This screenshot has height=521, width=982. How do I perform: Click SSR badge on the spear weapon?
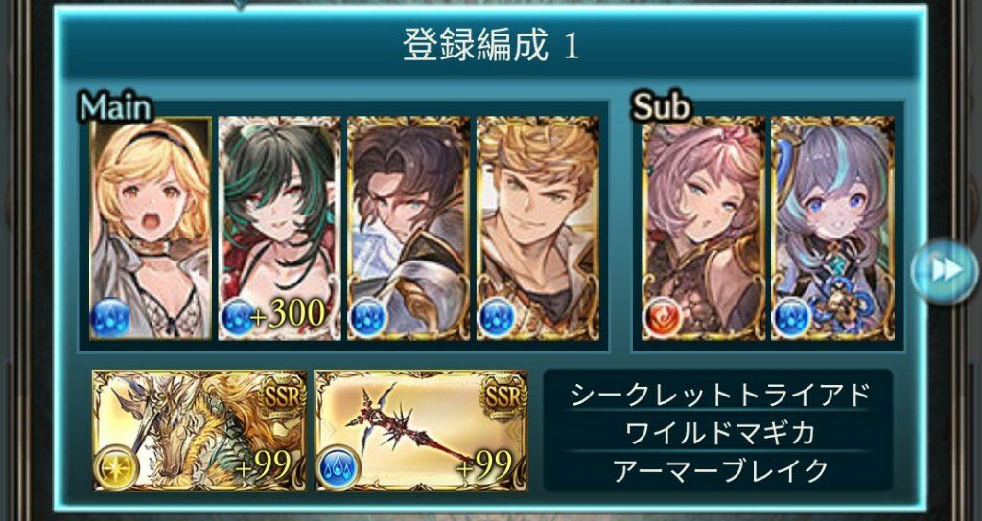coord(503,394)
